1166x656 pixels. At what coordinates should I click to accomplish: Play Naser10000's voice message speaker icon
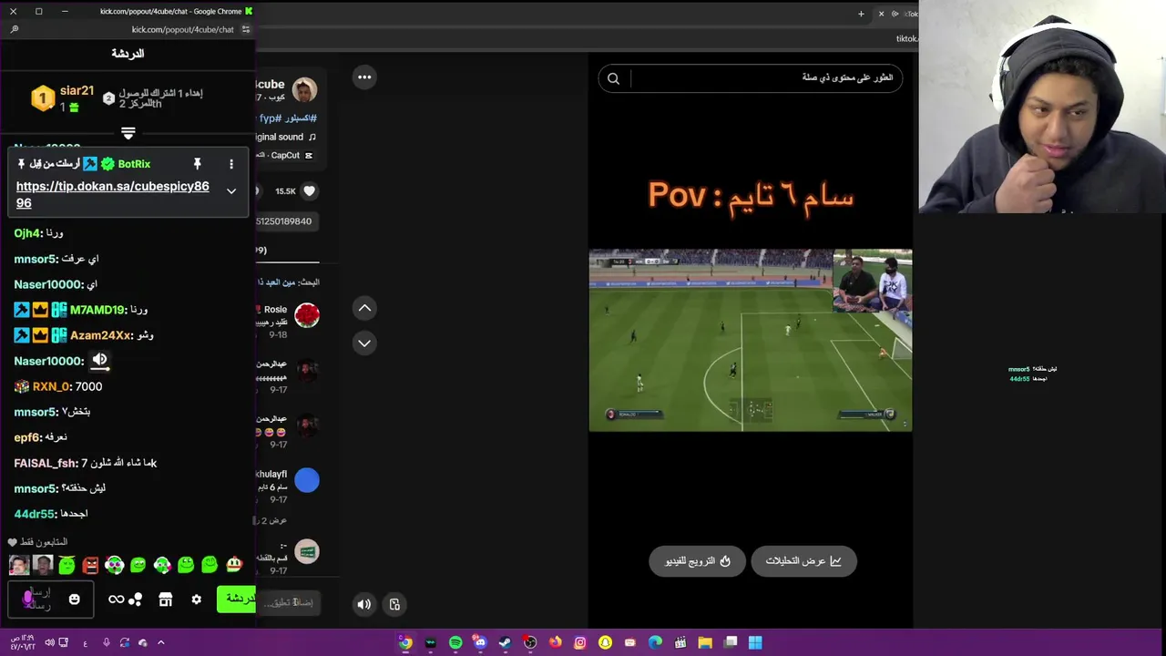(x=99, y=361)
